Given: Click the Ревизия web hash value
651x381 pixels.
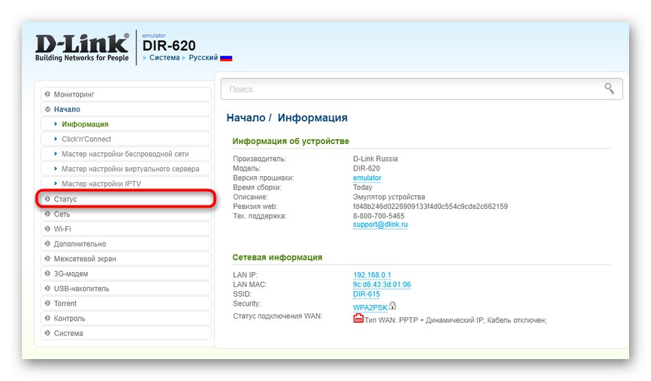Looking at the screenshot, I should pos(430,206).
